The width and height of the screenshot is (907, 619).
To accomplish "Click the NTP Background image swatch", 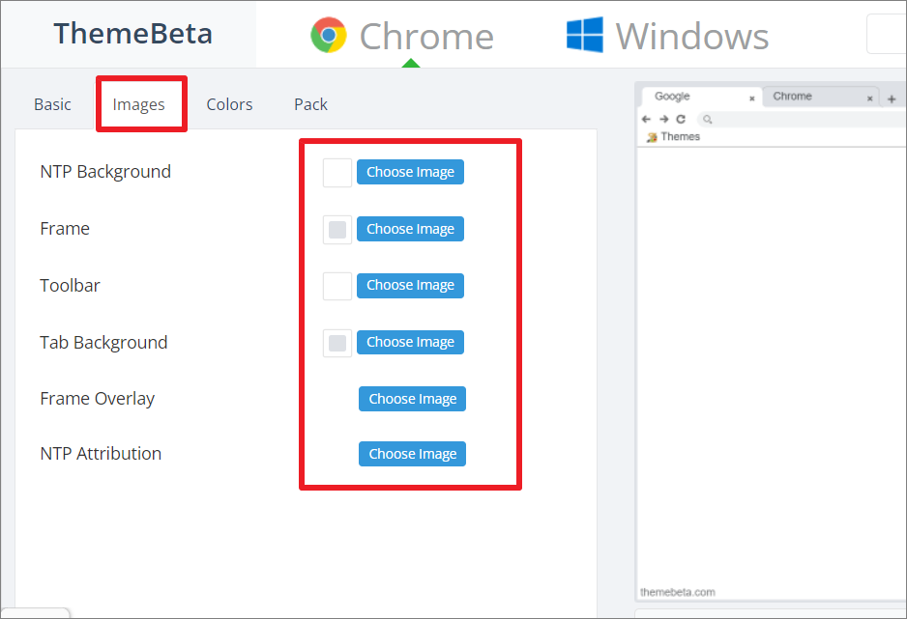I will pos(337,173).
